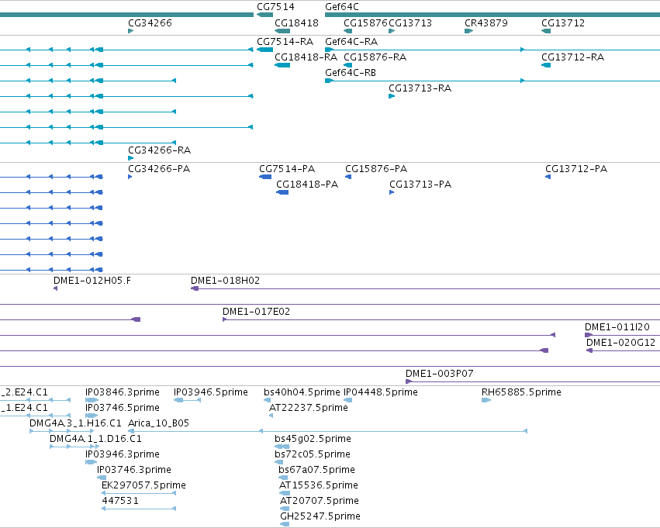
Task: Click the IP03746.3prime EST label
Action: point(134,471)
